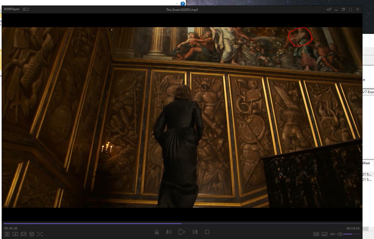Toggle pin window always on top

pyautogui.click(x=329, y=9)
